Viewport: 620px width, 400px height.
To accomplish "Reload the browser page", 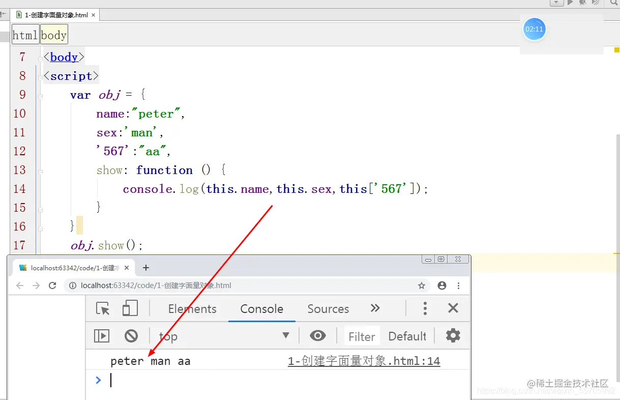I will (x=52, y=285).
